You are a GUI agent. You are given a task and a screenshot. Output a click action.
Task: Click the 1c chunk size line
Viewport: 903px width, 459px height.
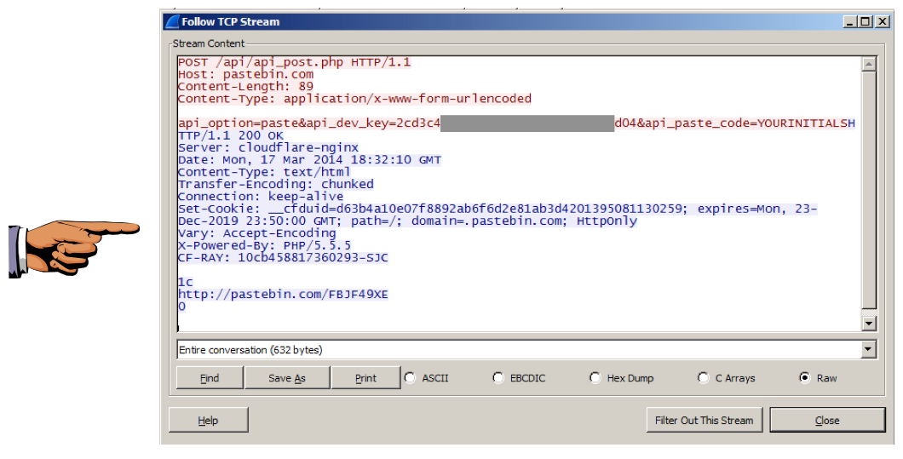186,282
